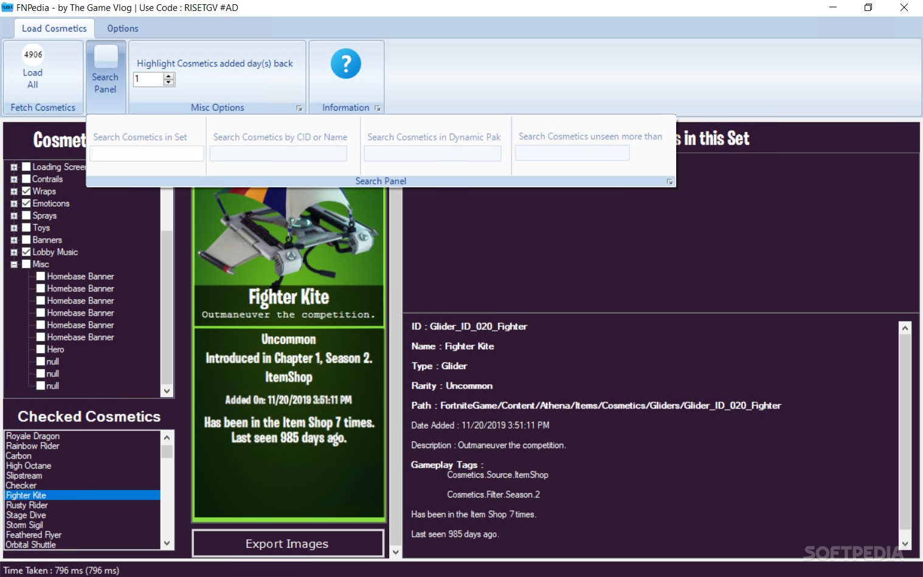
Task: Decrease the highlight days spinner value
Action: point(169,82)
